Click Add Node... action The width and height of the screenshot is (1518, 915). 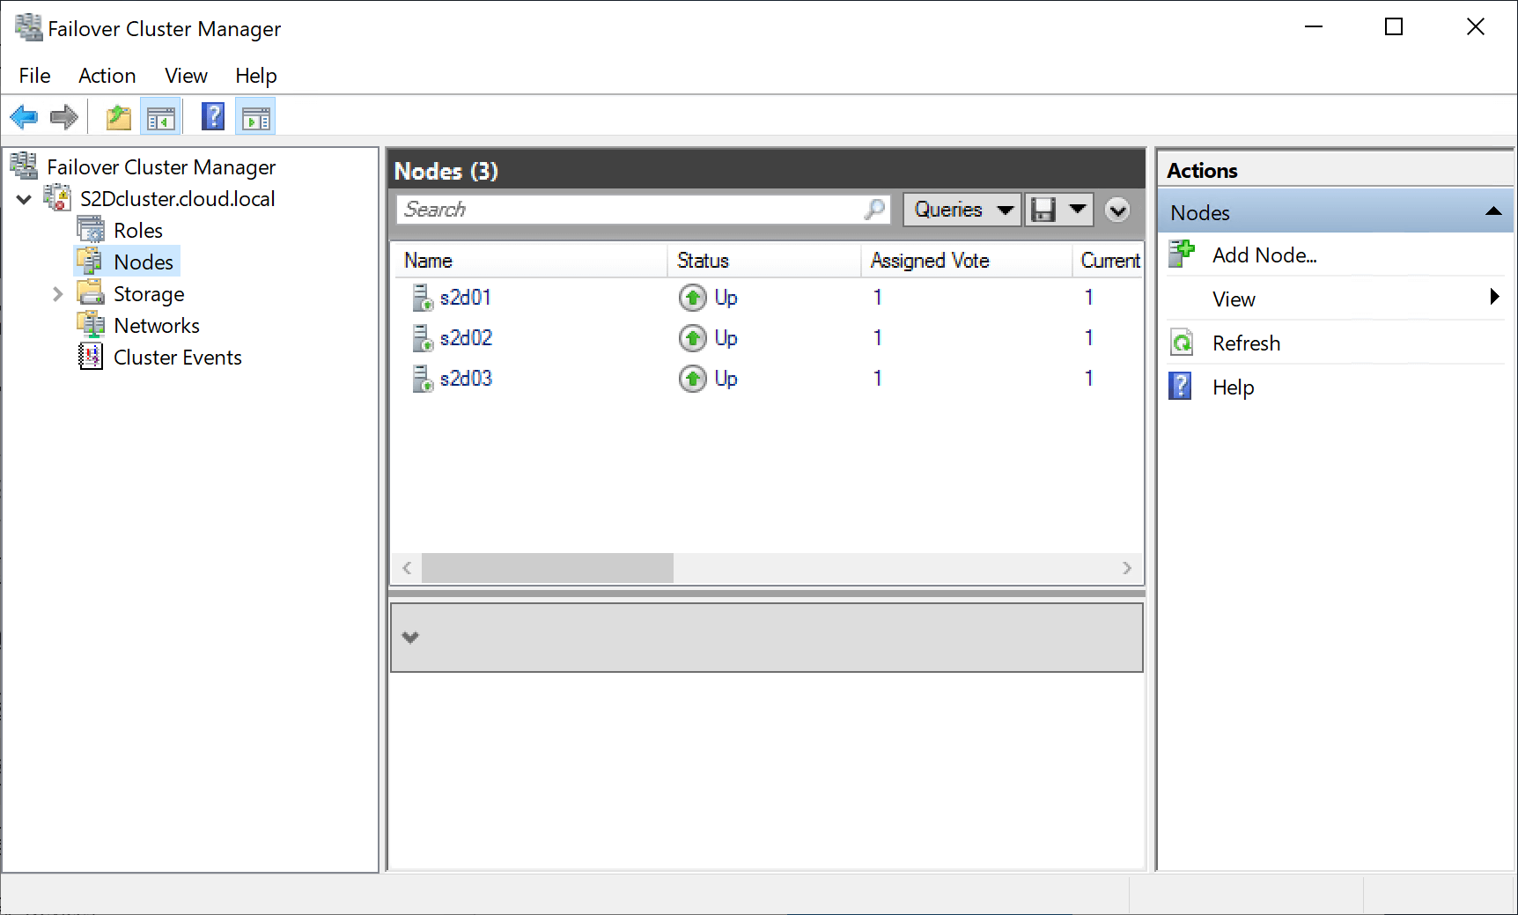click(x=1264, y=255)
